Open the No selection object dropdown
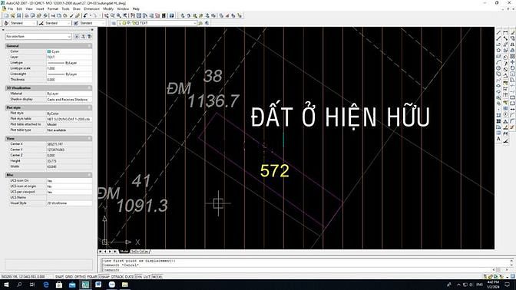Screen dimensions: 516x290 click(38, 36)
